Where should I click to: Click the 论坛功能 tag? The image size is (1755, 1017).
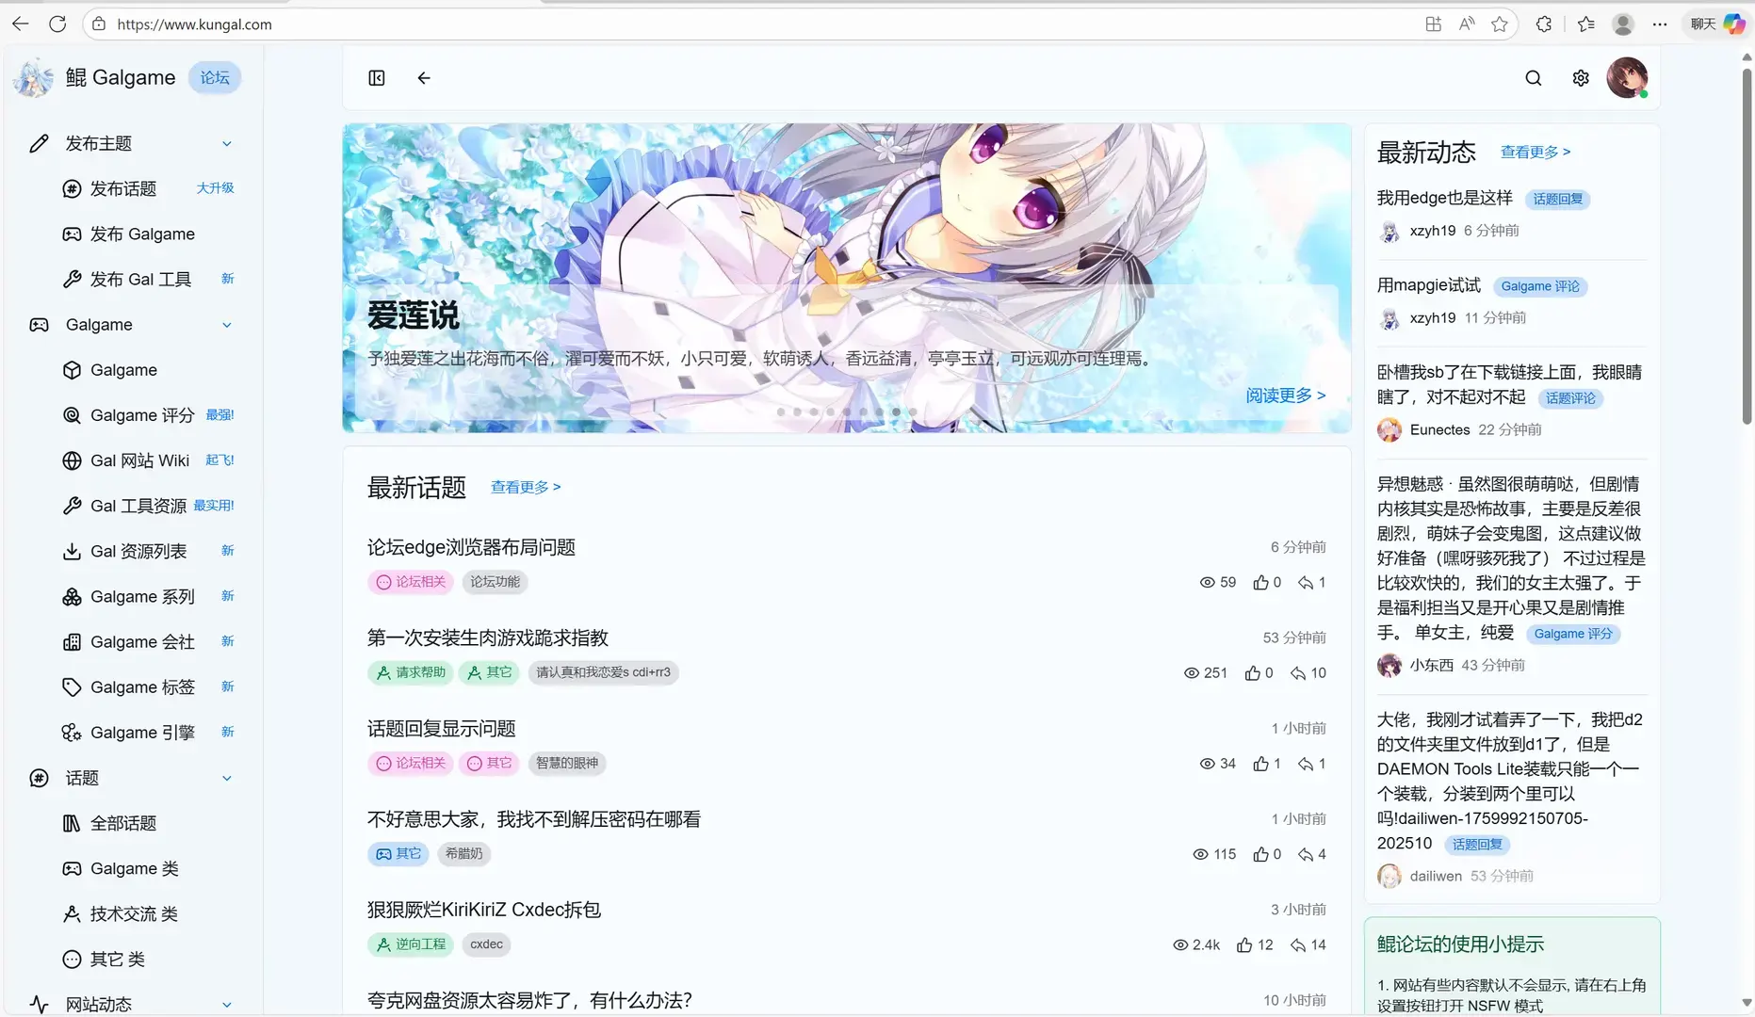[x=495, y=582]
